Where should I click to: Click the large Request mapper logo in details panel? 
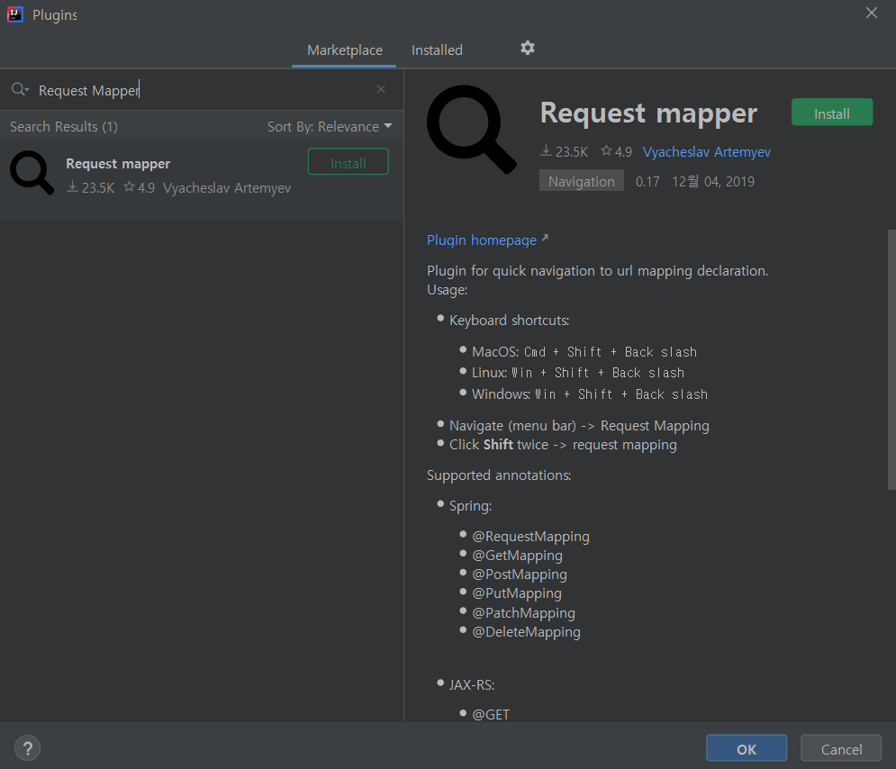472,130
